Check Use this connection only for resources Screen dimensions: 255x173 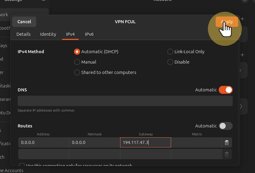point(22,166)
